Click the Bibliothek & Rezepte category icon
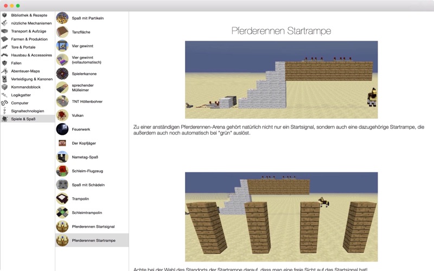434x271 pixels. click(x=4, y=15)
